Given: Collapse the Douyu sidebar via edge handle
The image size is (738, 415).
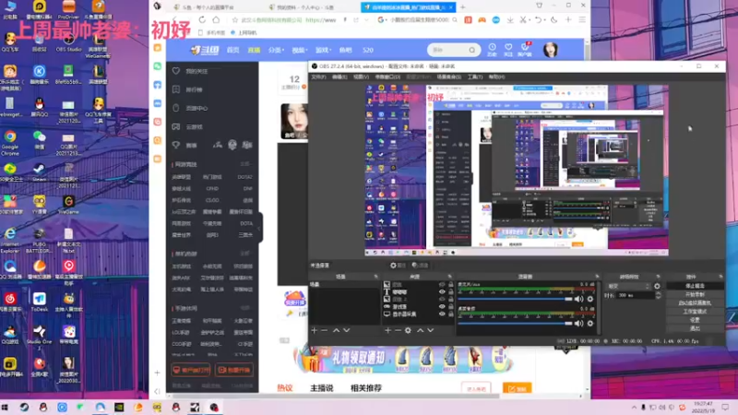Looking at the screenshot, I should pos(259,228).
